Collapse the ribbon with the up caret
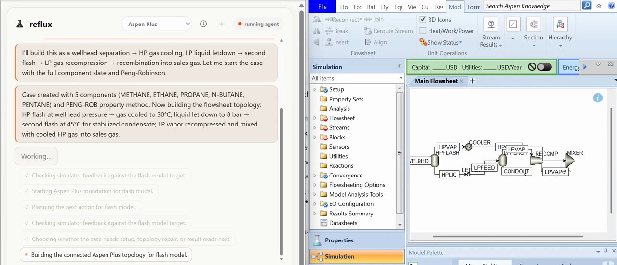Viewport: 617px width, 265px height. pyautogui.click(x=599, y=6)
